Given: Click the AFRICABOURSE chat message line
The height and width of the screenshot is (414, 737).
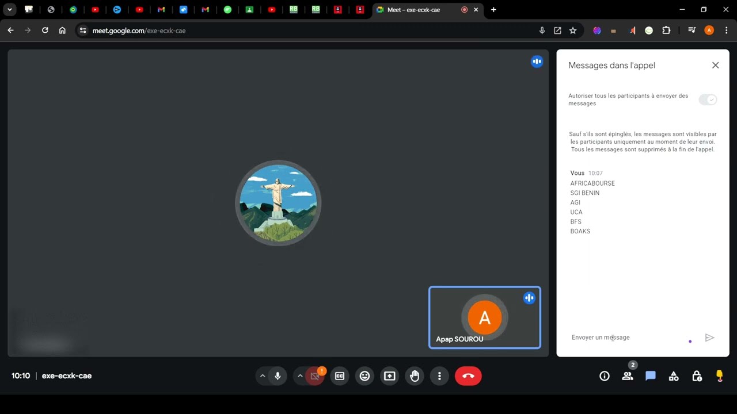Looking at the screenshot, I should [592, 183].
